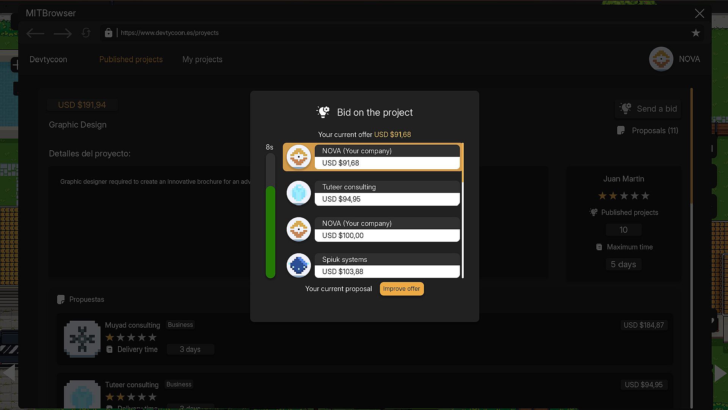
Task: Click the browser back arrow
Action: 35,33
